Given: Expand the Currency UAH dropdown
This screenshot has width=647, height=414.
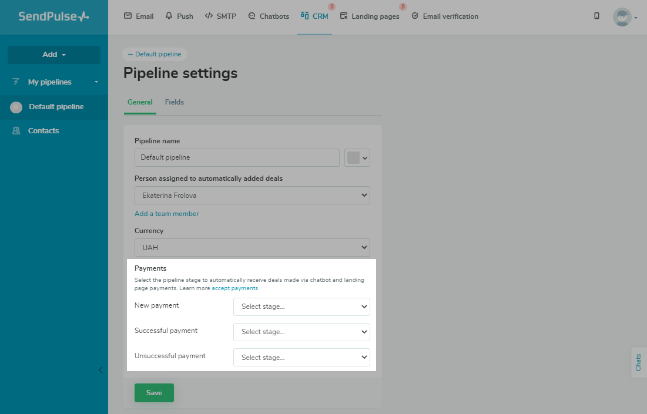Looking at the screenshot, I should [x=252, y=248].
